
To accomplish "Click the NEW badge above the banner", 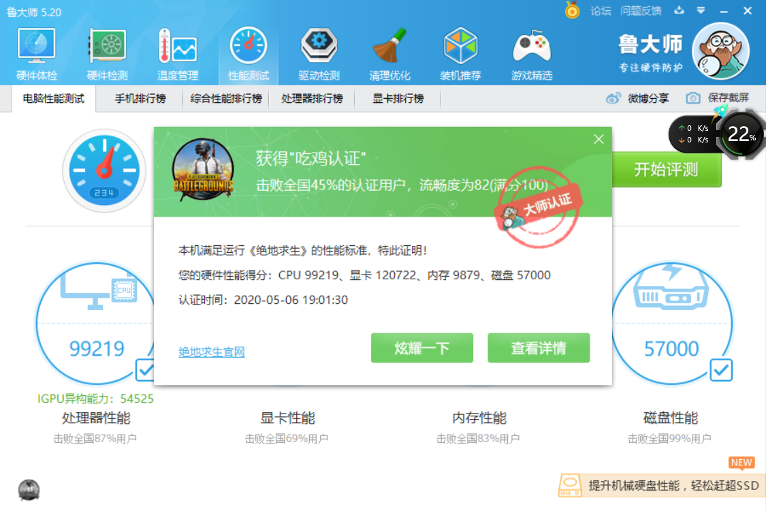I will click(741, 462).
